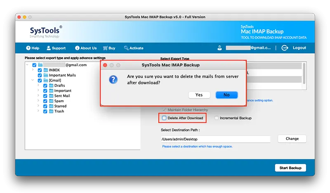330x193 pixels.
Task: Click the Drafts folder icon
Action: coord(51,85)
